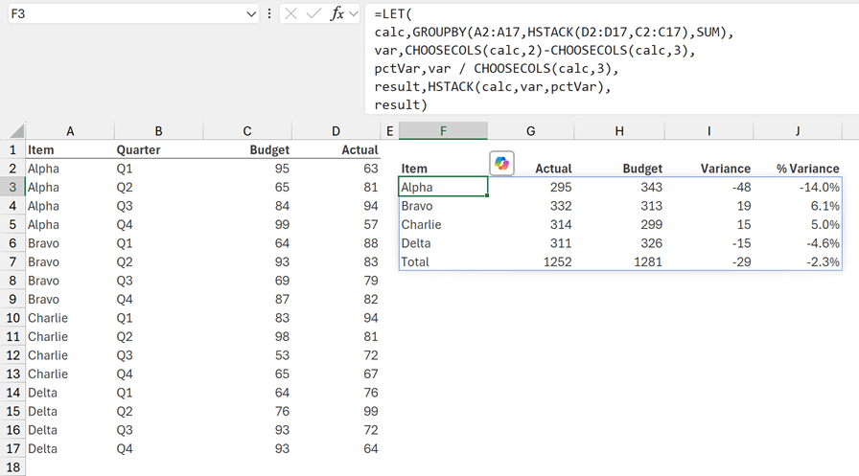The image size is (859, 476).
Task: Select column F header
Action: [443, 131]
